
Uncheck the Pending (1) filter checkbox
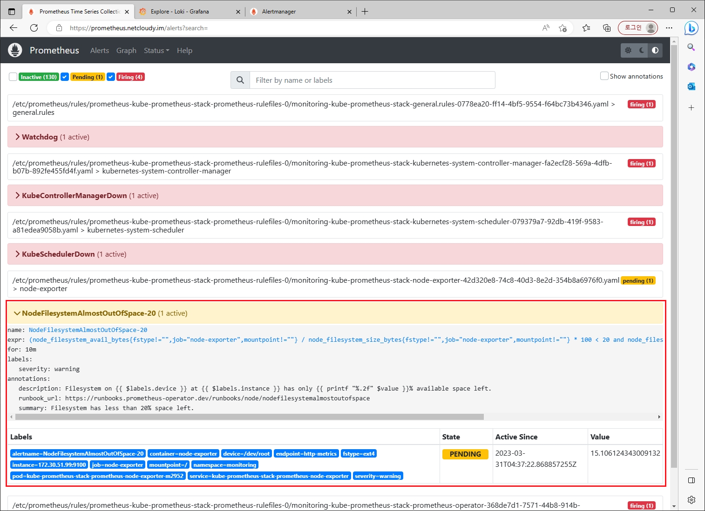click(65, 77)
